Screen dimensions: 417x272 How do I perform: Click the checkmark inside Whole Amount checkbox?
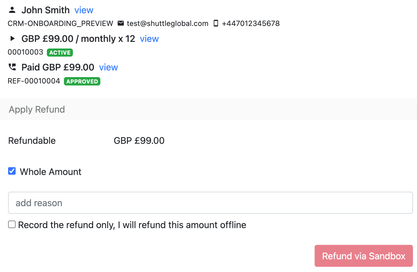click(x=12, y=171)
